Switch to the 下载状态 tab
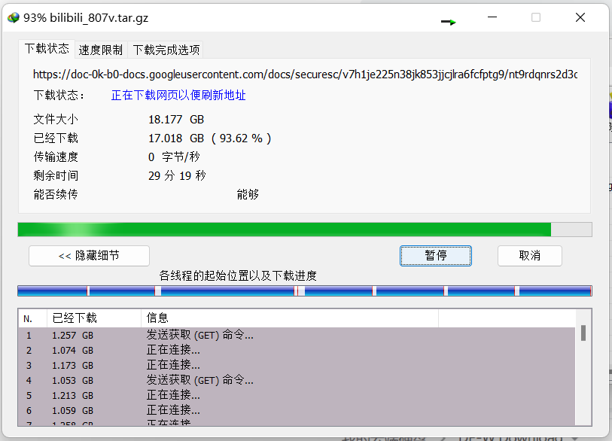 [x=47, y=49]
